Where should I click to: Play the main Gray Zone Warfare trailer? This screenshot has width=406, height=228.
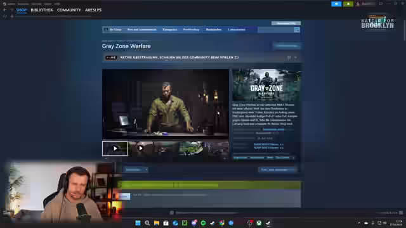166,104
